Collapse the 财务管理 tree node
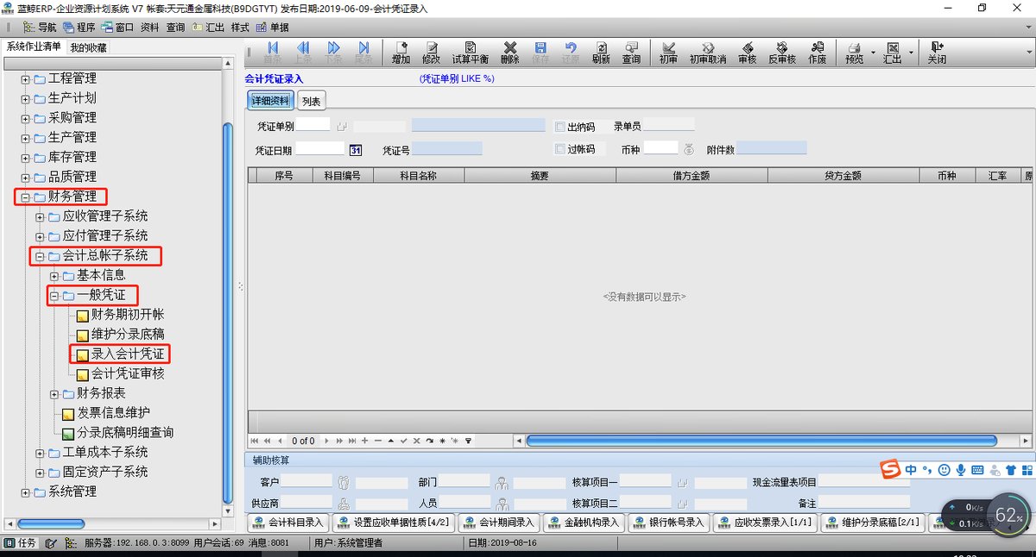This screenshot has width=1036, height=557. (x=25, y=197)
